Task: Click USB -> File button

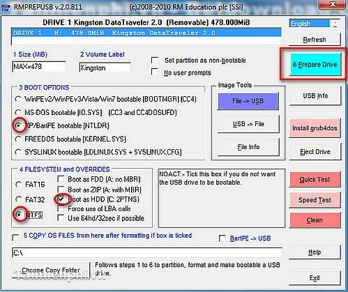Action: 248,124
